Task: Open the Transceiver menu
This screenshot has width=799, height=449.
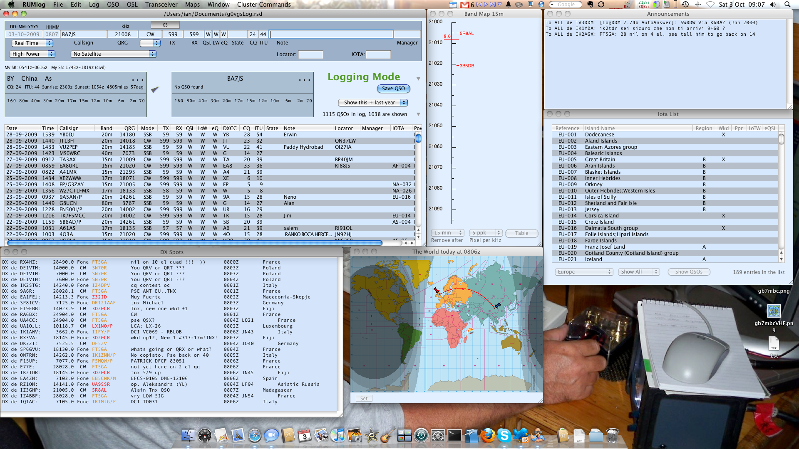Action: pos(161,5)
